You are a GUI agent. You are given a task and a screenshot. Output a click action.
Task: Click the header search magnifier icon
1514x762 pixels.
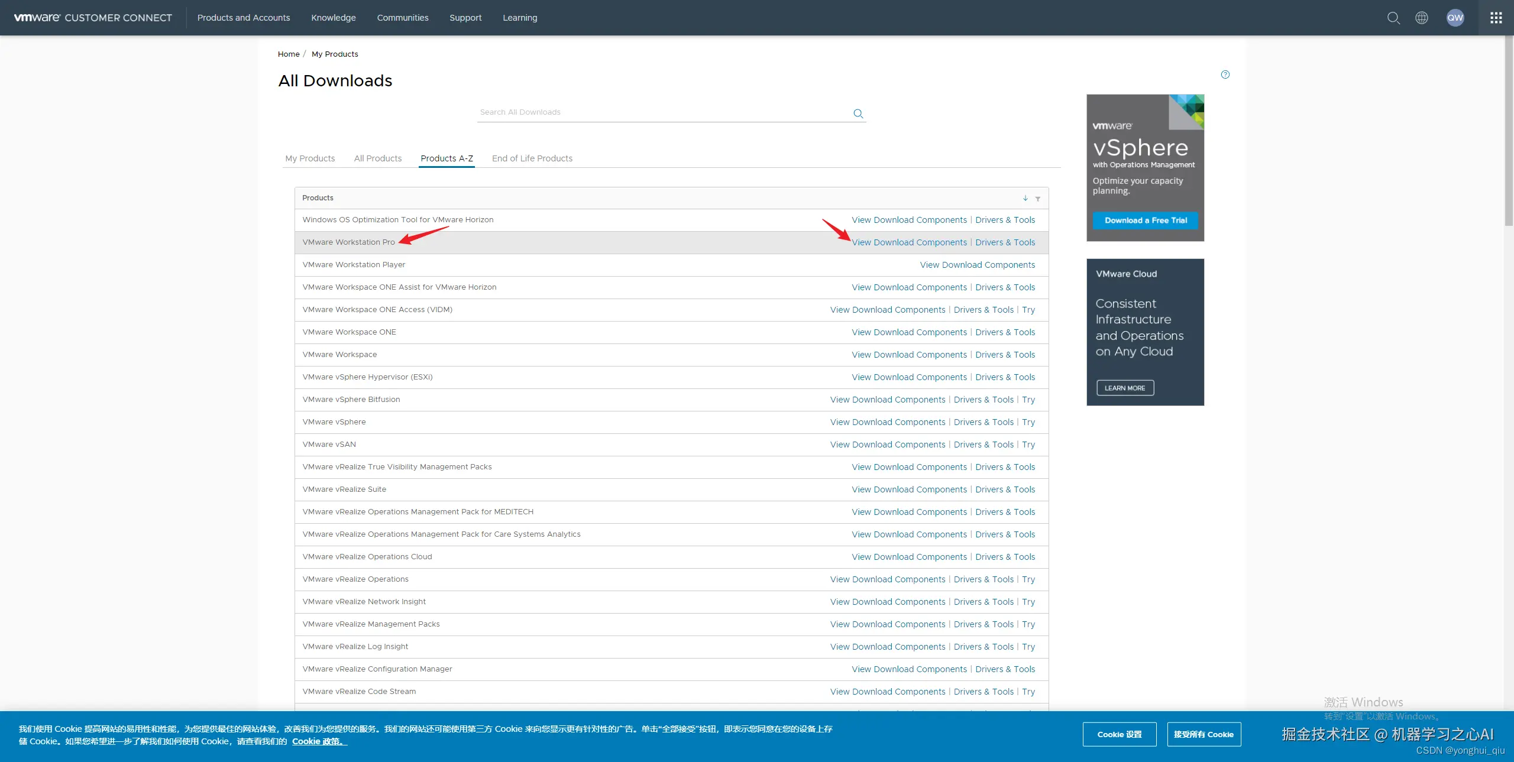point(1393,18)
